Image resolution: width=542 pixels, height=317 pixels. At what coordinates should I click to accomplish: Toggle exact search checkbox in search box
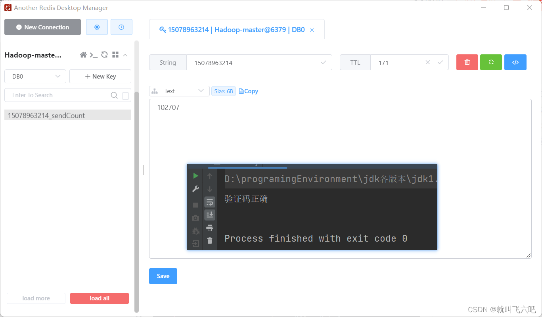pyautogui.click(x=125, y=96)
